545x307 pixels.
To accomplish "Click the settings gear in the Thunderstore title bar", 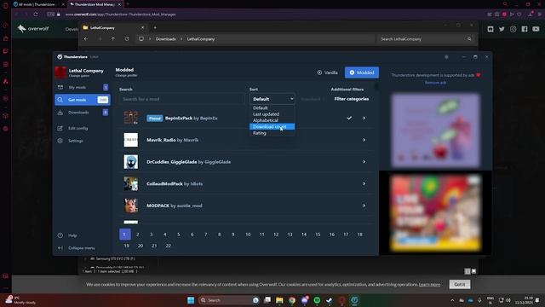I will pos(446,57).
